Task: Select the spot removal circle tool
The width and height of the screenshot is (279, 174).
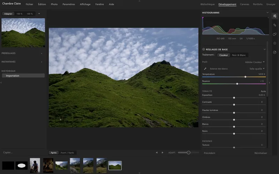Action: 275,43
